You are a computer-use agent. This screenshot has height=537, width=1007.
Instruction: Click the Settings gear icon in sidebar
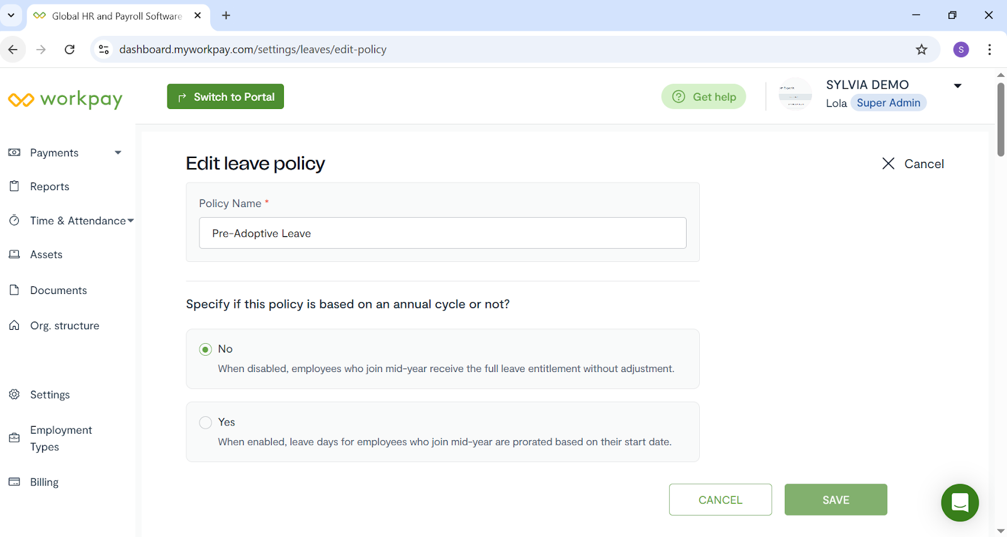point(14,394)
